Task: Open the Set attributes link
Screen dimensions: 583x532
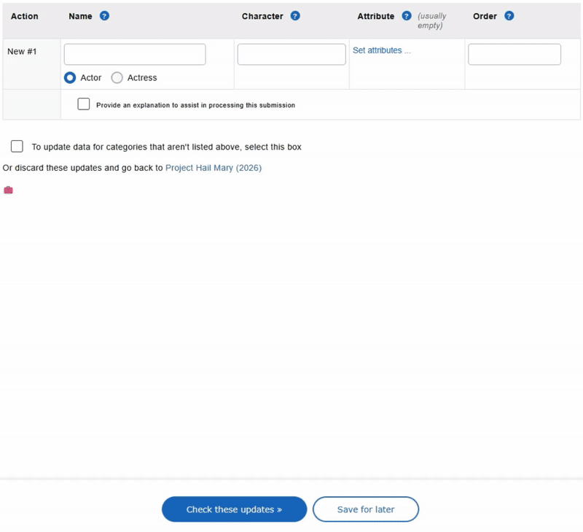Action: [x=381, y=50]
